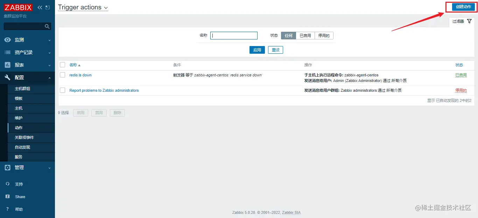
Task: Expand the 管理 menu chevron
Action: (49, 168)
